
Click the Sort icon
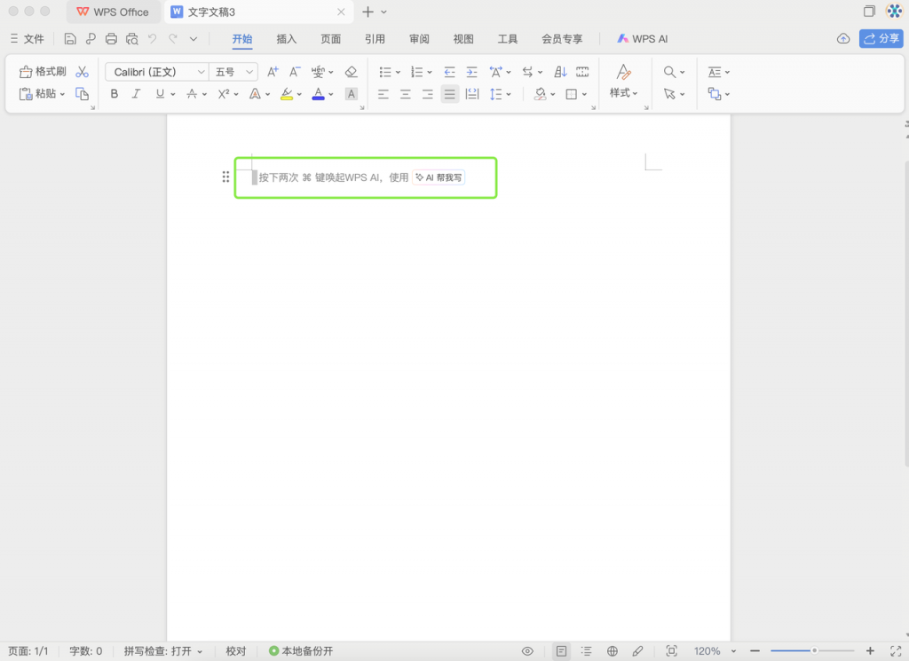tap(560, 72)
